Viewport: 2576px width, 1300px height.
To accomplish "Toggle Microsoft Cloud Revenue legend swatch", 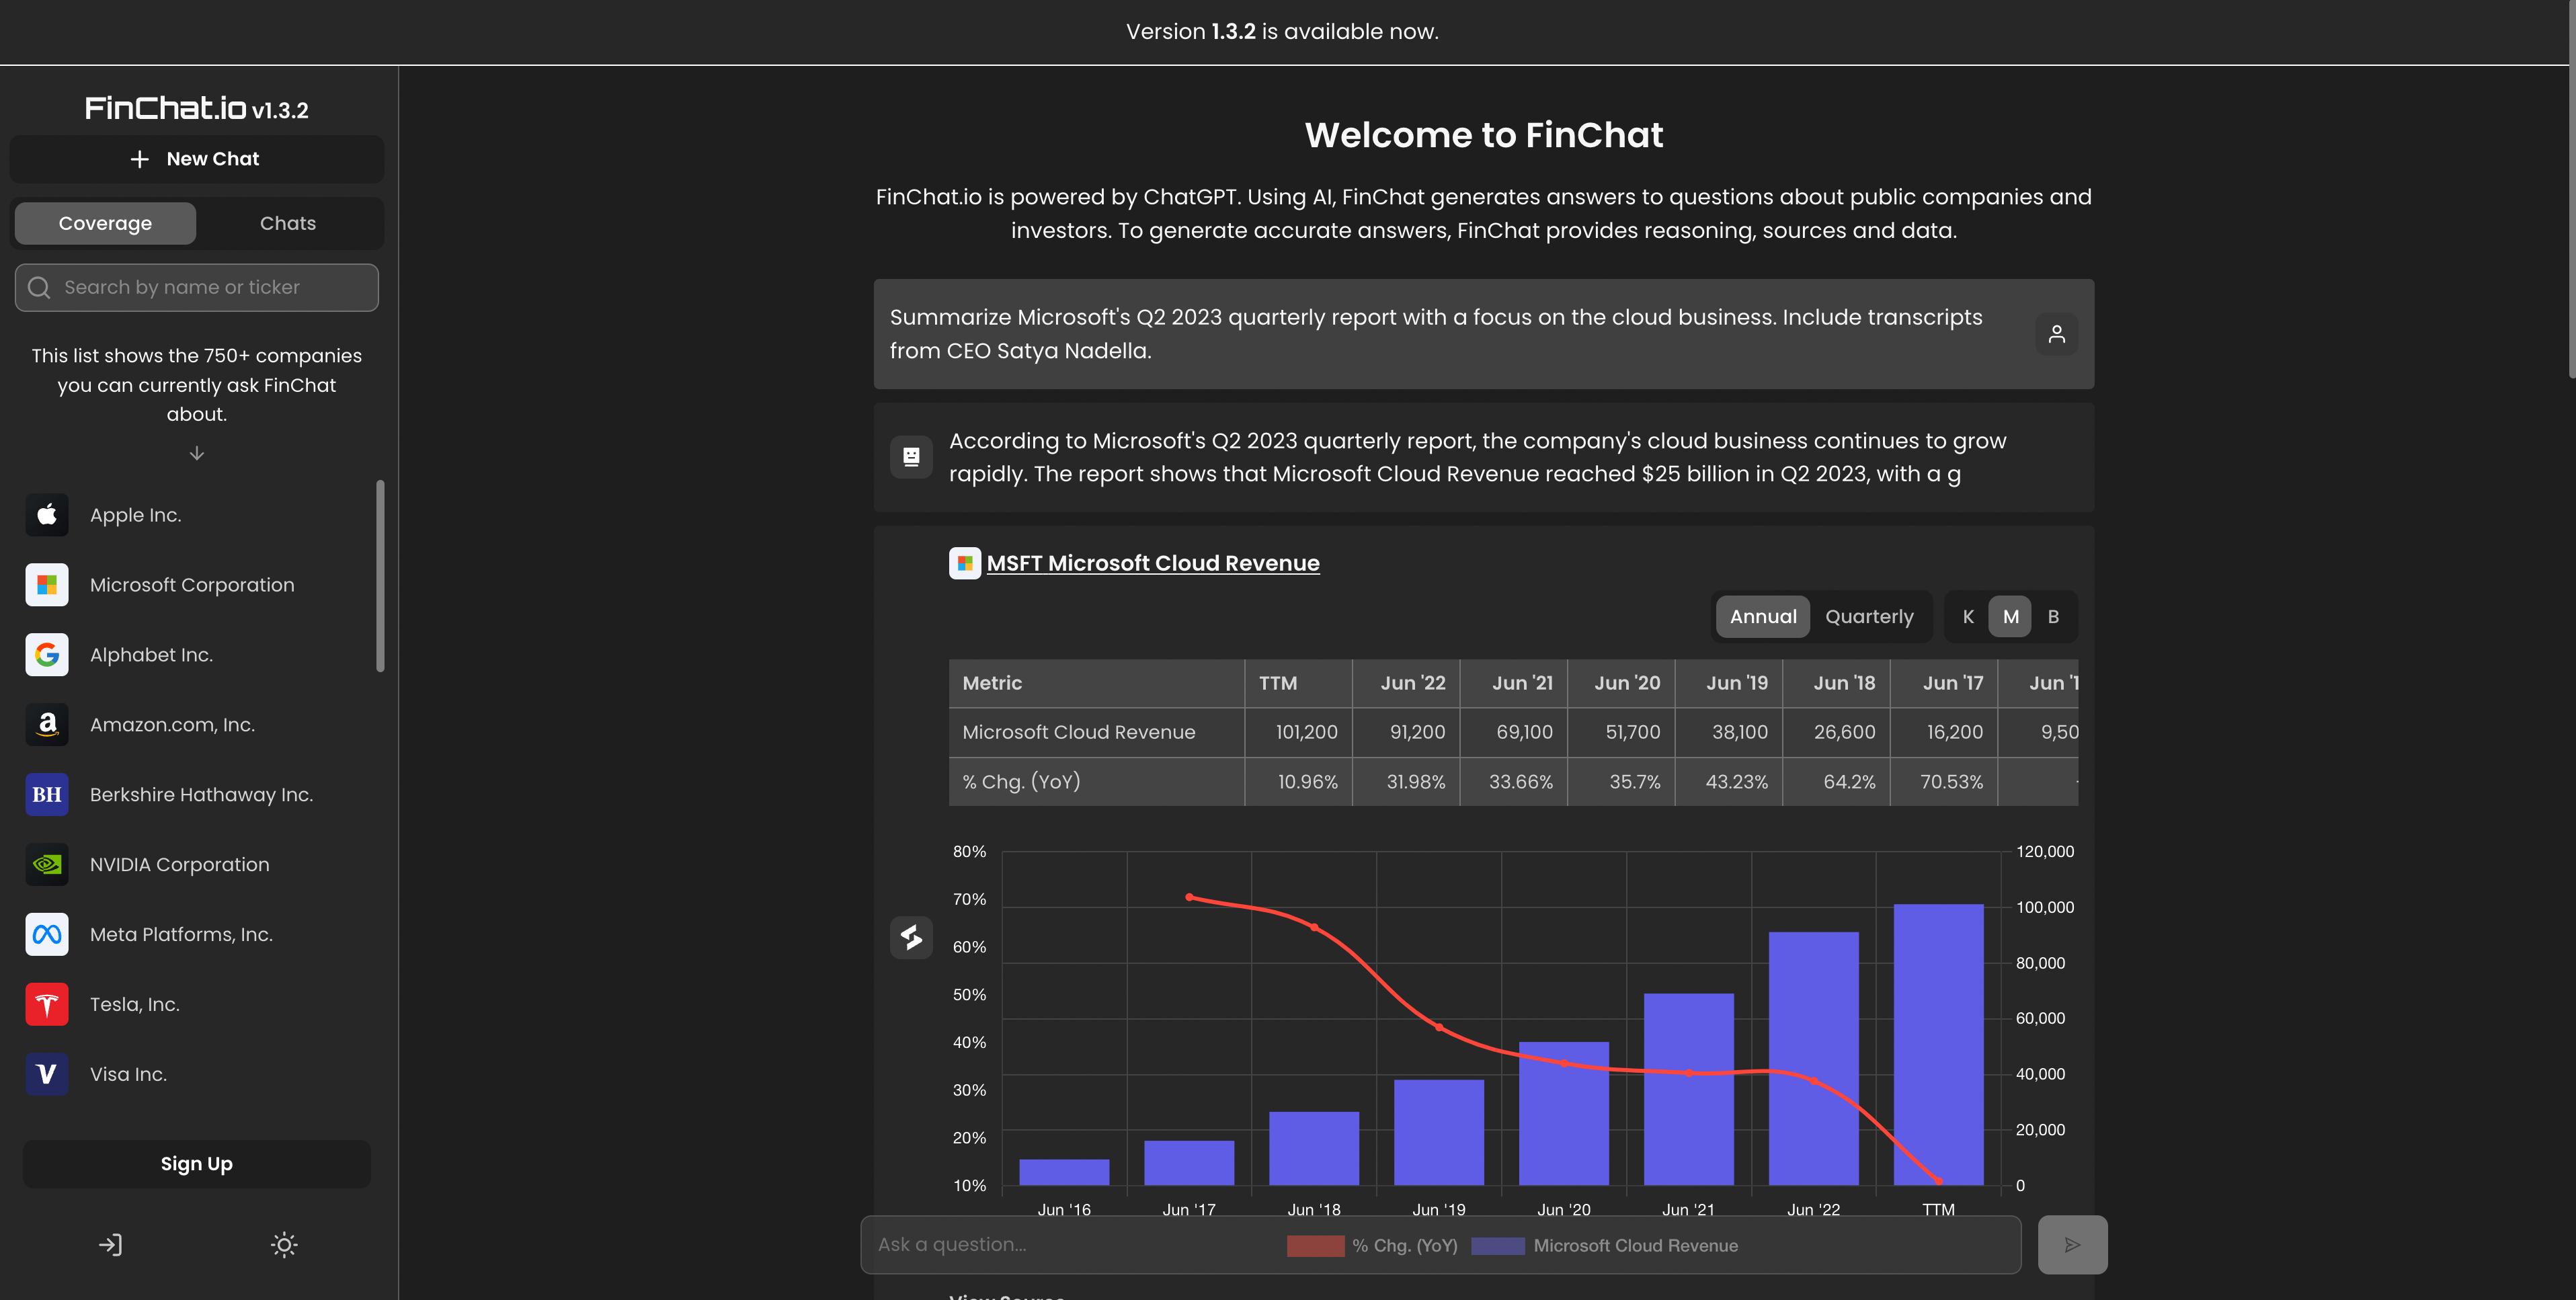I will click(x=1497, y=1246).
